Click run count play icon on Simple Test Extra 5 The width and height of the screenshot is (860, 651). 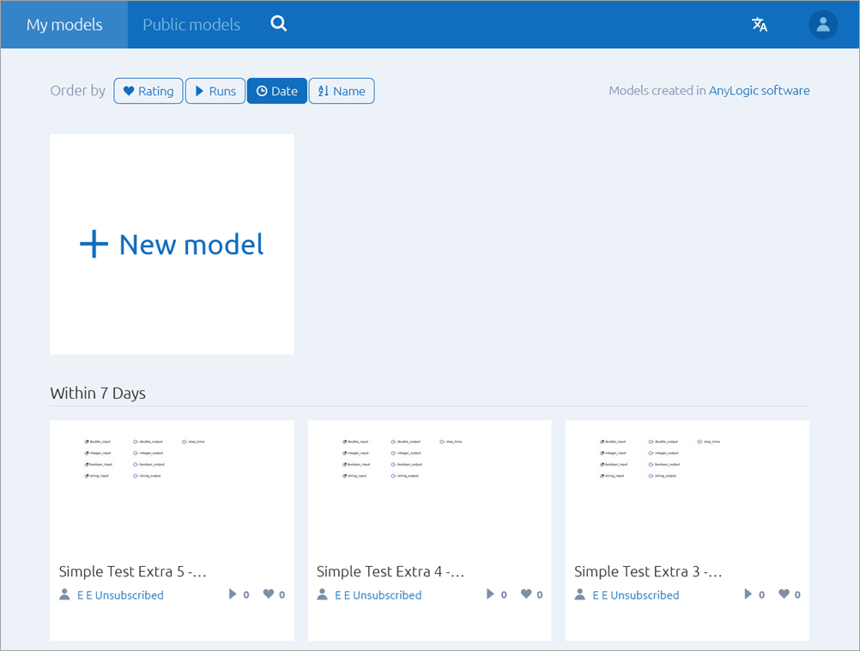(x=232, y=594)
